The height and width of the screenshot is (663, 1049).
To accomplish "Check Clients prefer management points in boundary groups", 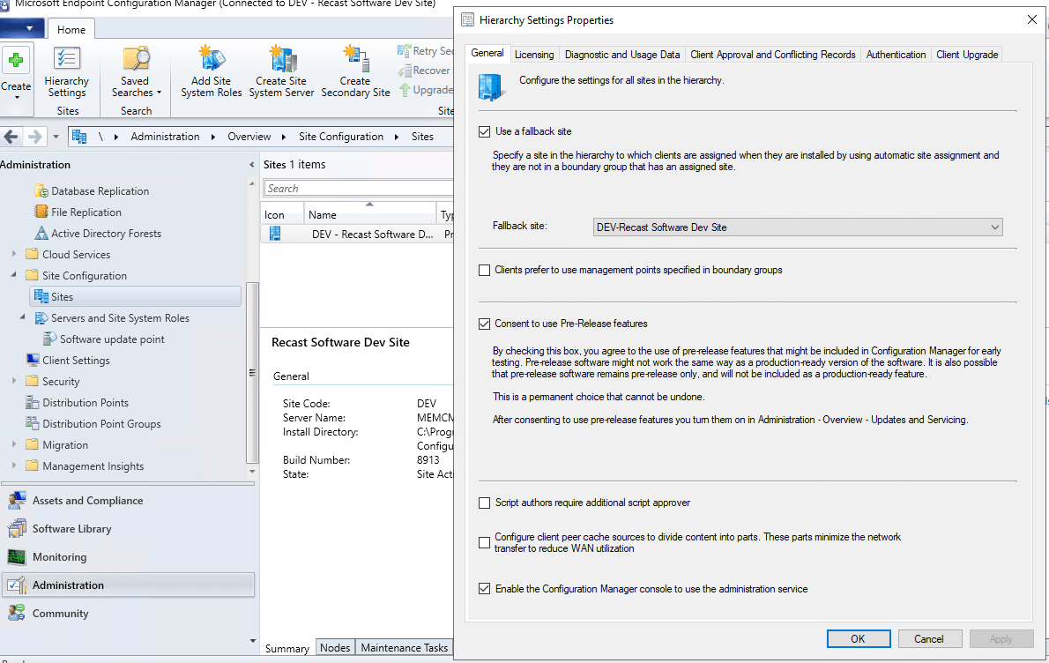I will pyautogui.click(x=484, y=270).
